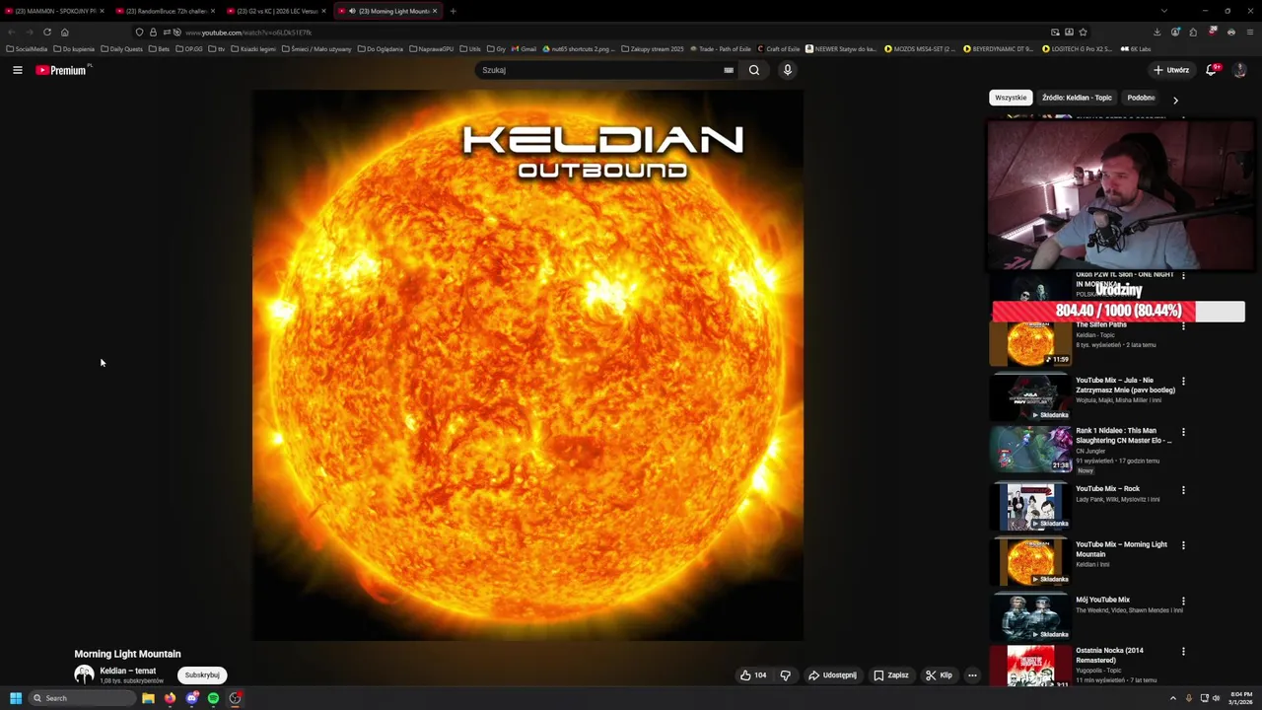
Task: Open the on-screen keyboard icon in search box
Action: [729, 70]
